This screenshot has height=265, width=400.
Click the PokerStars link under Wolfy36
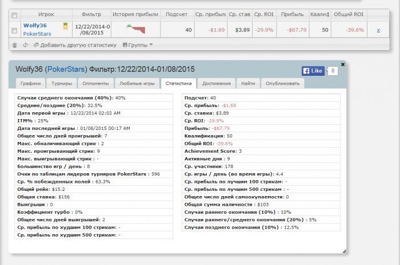[x=37, y=34]
